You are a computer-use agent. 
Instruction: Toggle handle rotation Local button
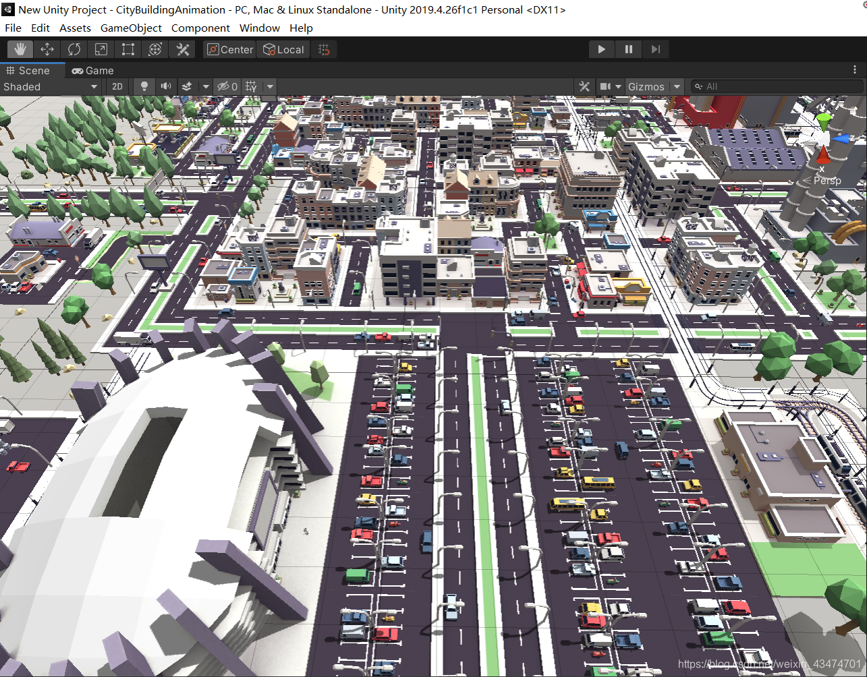tap(283, 49)
